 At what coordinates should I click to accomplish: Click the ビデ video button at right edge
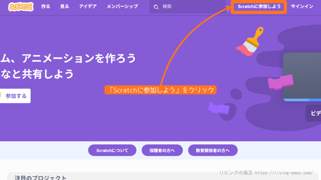[x=313, y=113]
